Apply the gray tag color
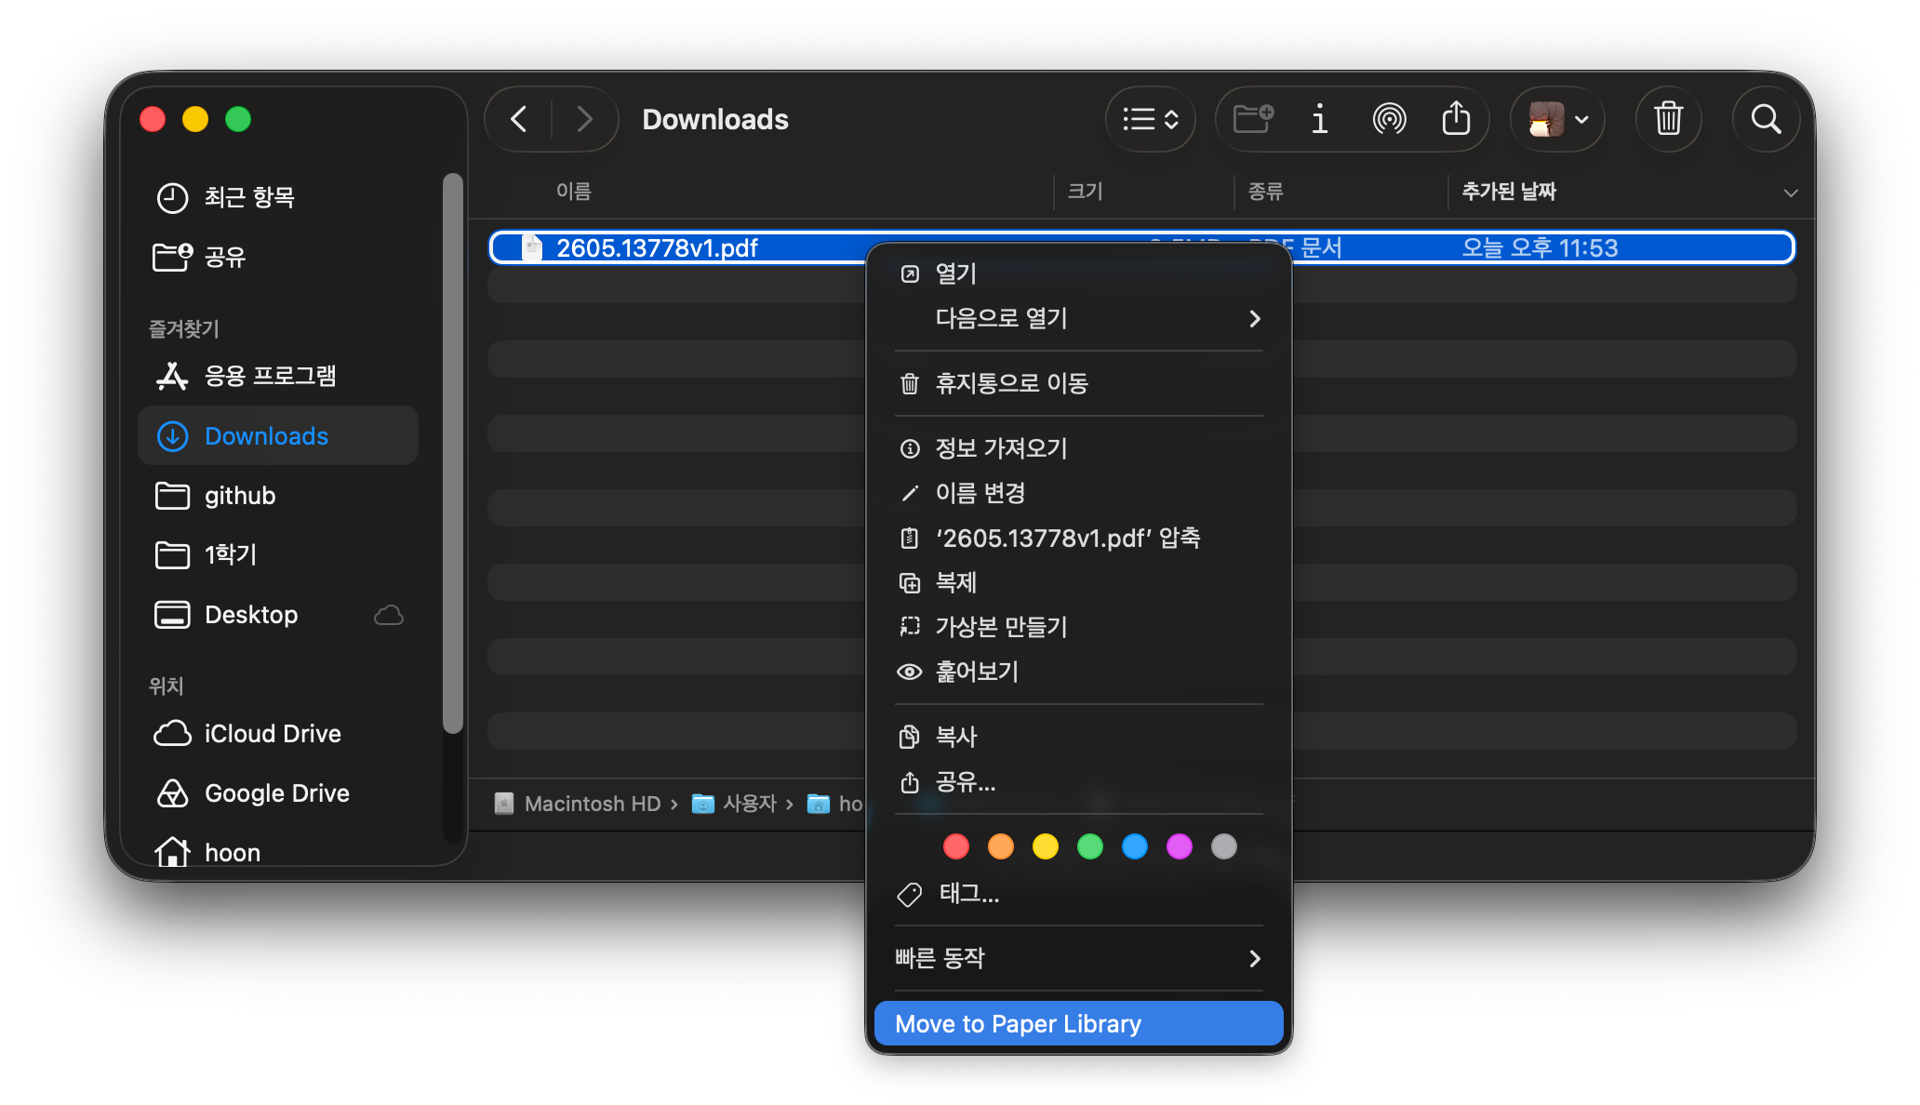 point(1224,846)
